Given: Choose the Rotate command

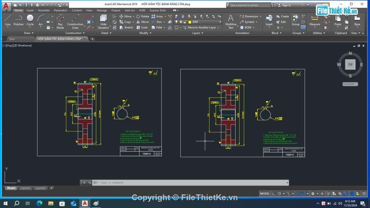Looking at the screenshot, I should pyautogui.click(x=143, y=16).
